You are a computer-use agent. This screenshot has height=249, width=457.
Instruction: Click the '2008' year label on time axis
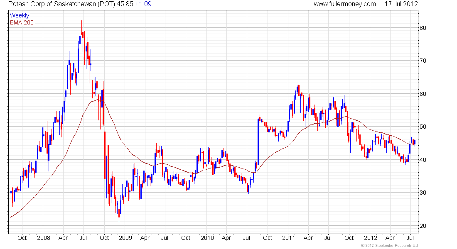[x=44, y=238]
